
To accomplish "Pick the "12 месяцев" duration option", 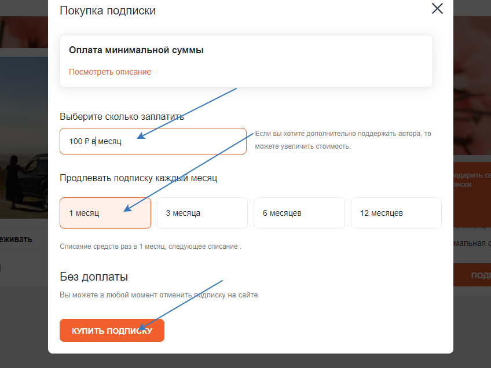I will pyautogui.click(x=396, y=213).
